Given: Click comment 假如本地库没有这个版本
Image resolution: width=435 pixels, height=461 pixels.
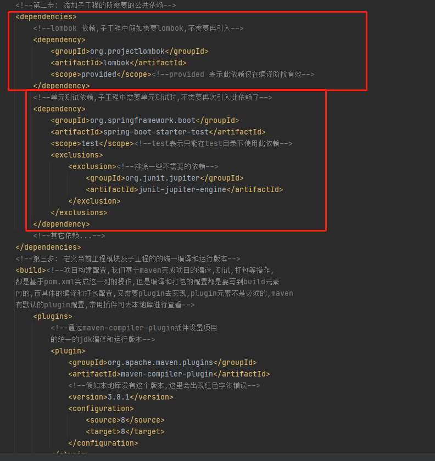Looking at the screenshot, I should [164, 385].
